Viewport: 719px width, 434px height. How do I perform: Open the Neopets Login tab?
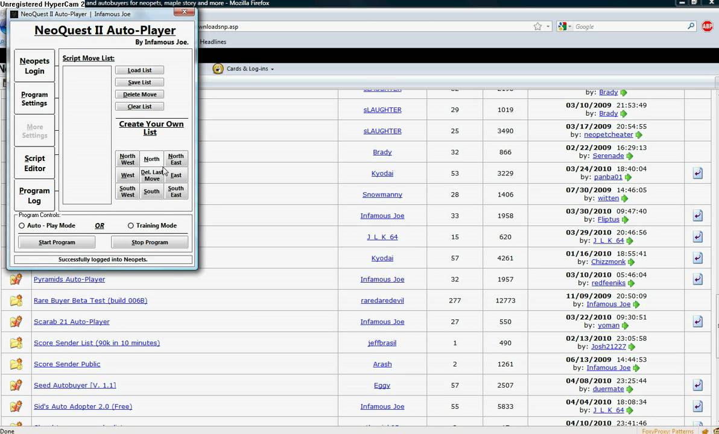34,66
